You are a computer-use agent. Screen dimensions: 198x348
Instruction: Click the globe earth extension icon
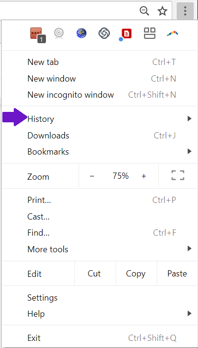81,34
